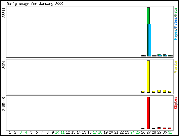Click the green day 17 weekend label
This screenshot has height=136, width=179.
[x=95, y=132]
